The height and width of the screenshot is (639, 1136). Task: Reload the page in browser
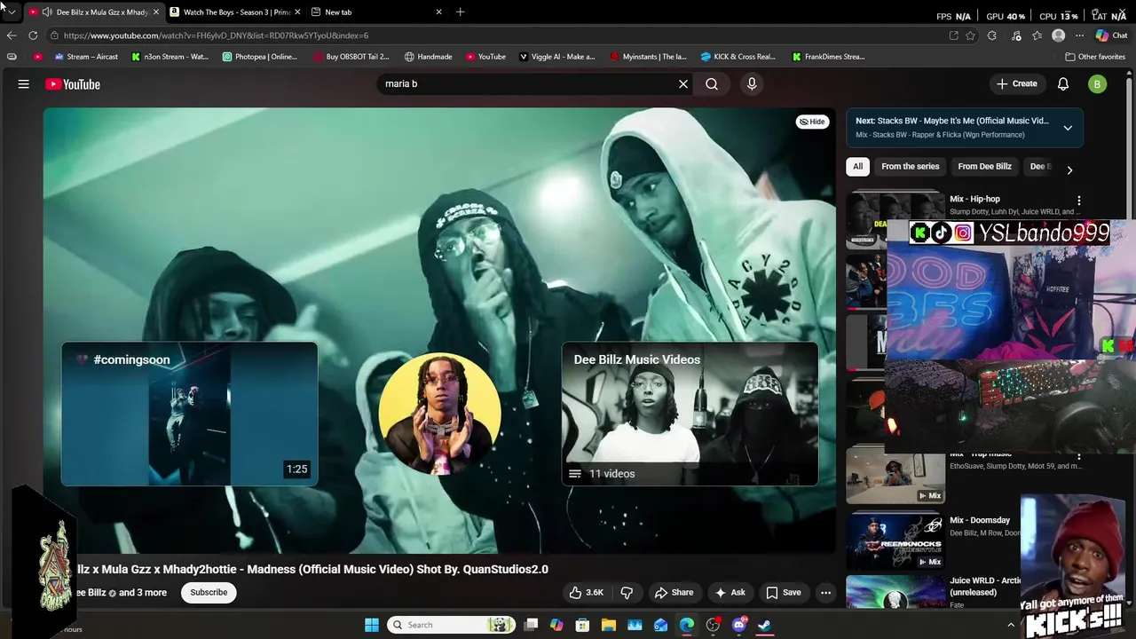point(33,35)
